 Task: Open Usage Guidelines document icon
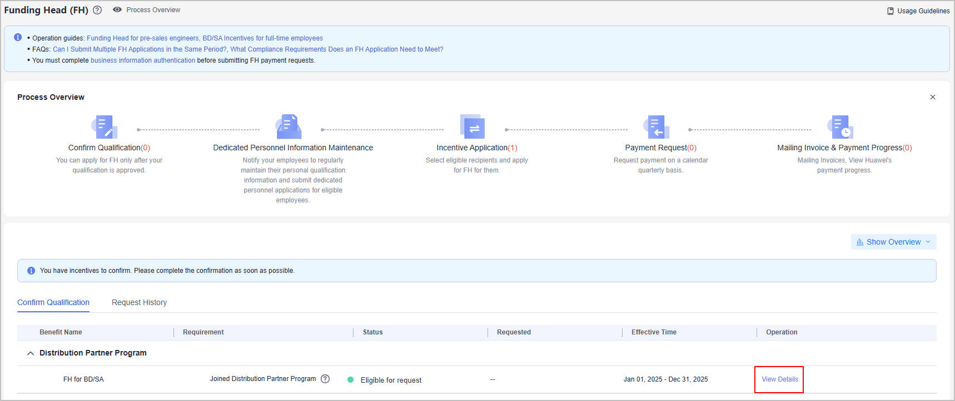coord(891,11)
